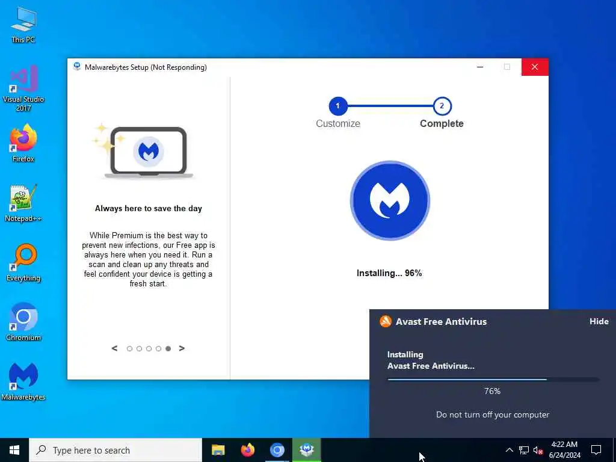Click the large Malwarebytes logo above the installing status
Viewport: 616px width, 462px height.
390,200
